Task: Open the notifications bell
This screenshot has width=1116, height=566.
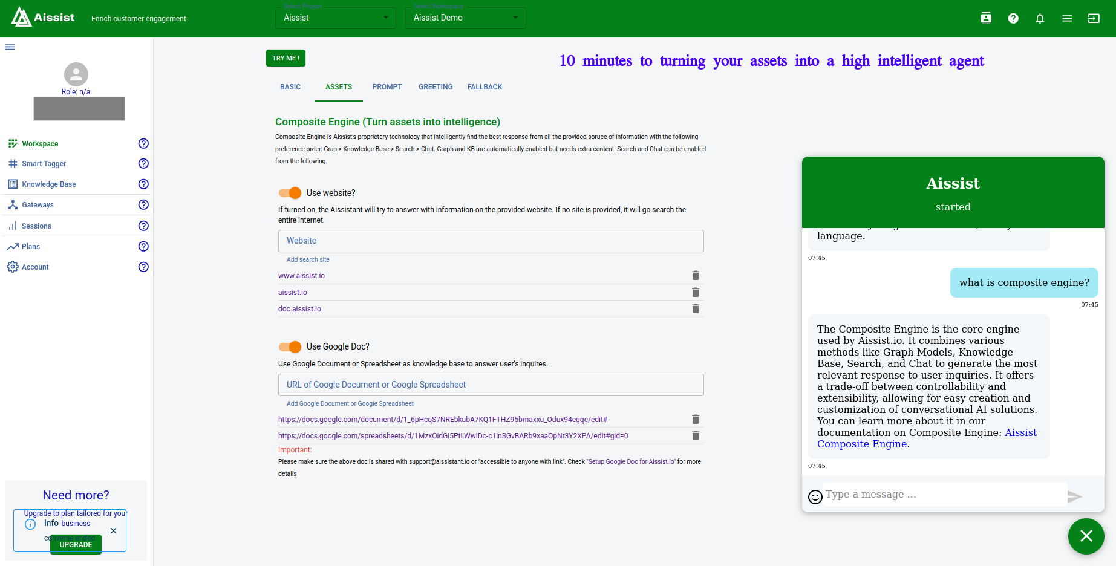Action: [x=1040, y=18]
